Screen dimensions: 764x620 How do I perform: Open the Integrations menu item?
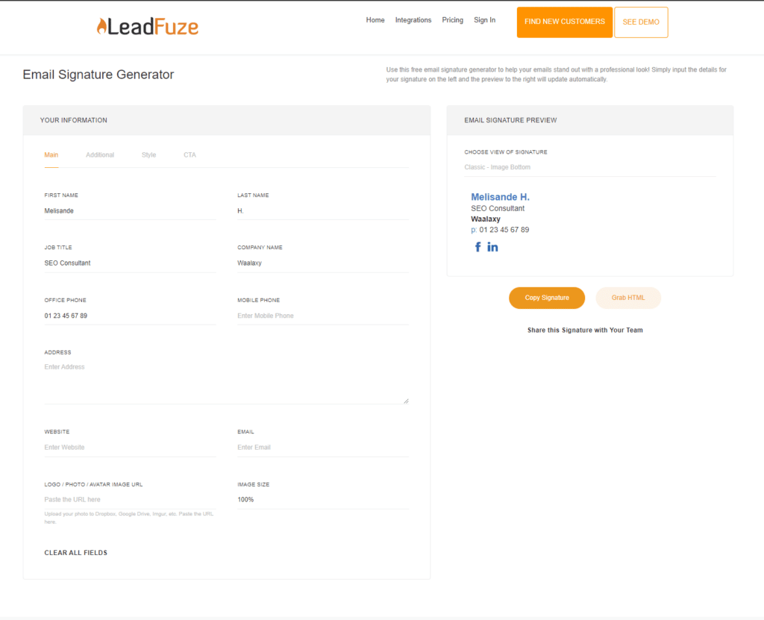point(413,20)
